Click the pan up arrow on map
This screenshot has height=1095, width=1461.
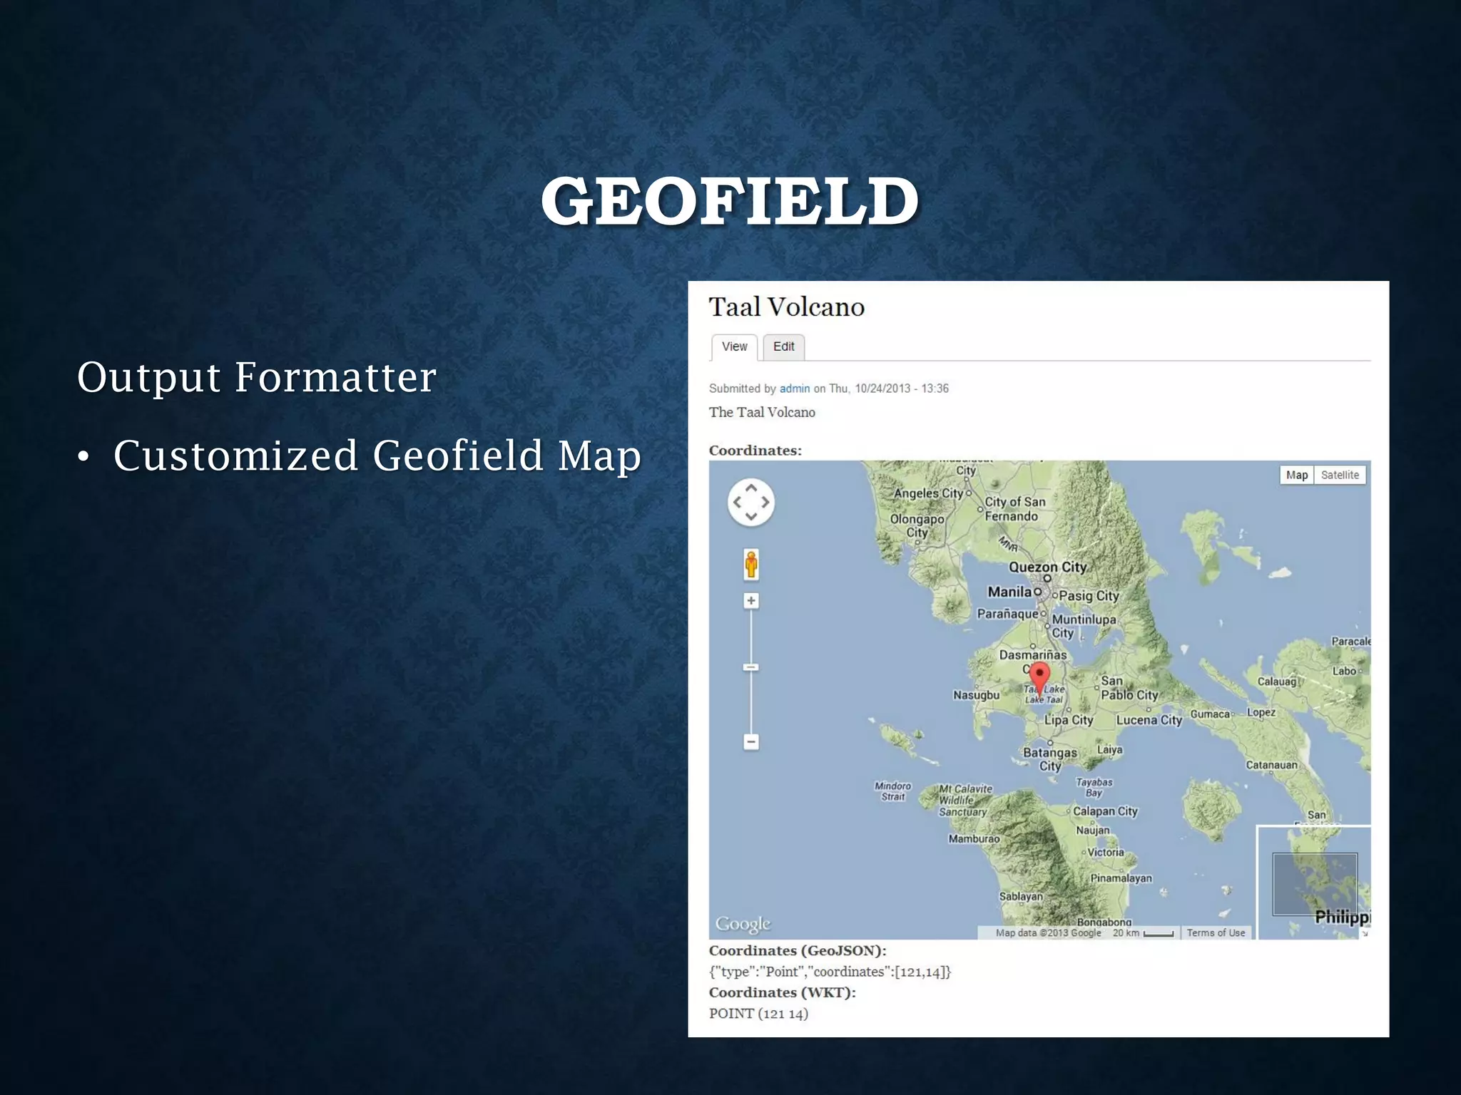click(x=751, y=488)
